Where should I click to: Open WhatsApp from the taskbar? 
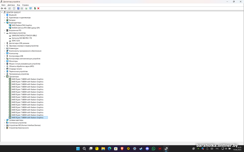tap(153, 149)
